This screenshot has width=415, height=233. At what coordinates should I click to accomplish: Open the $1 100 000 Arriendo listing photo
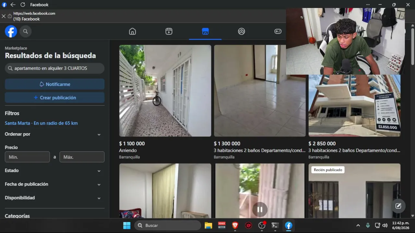click(x=165, y=91)
